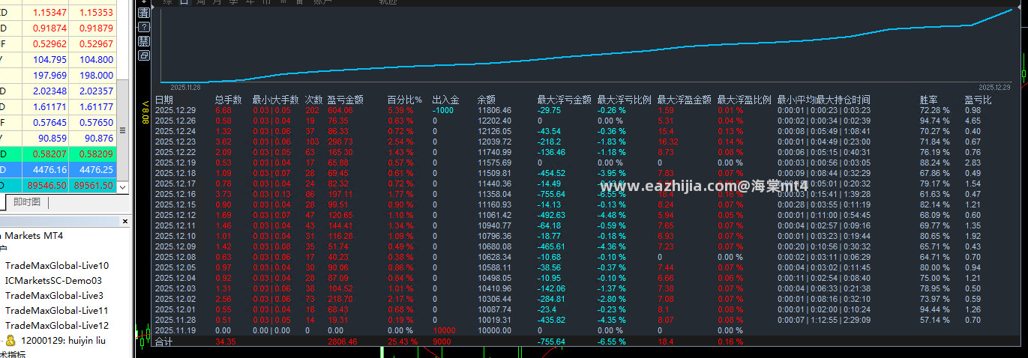This screenshot has height=358, width=1028.
Task: Click the 总手数 column header
Action: coord(228,100)
